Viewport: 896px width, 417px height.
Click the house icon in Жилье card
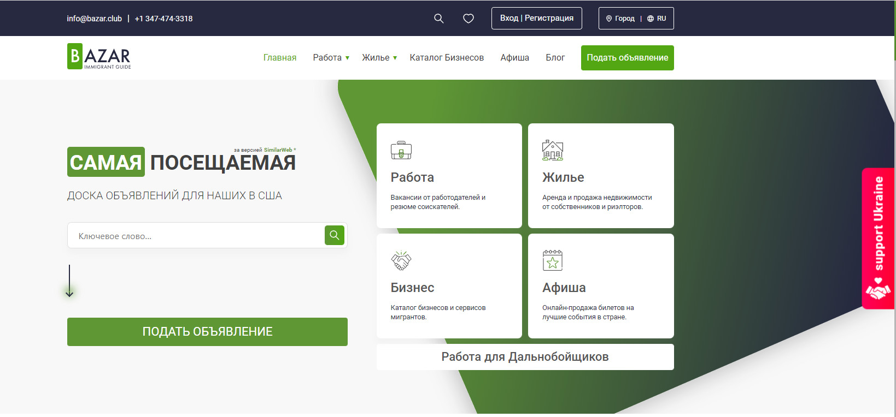pyautogui.click(x=552, y=150)
